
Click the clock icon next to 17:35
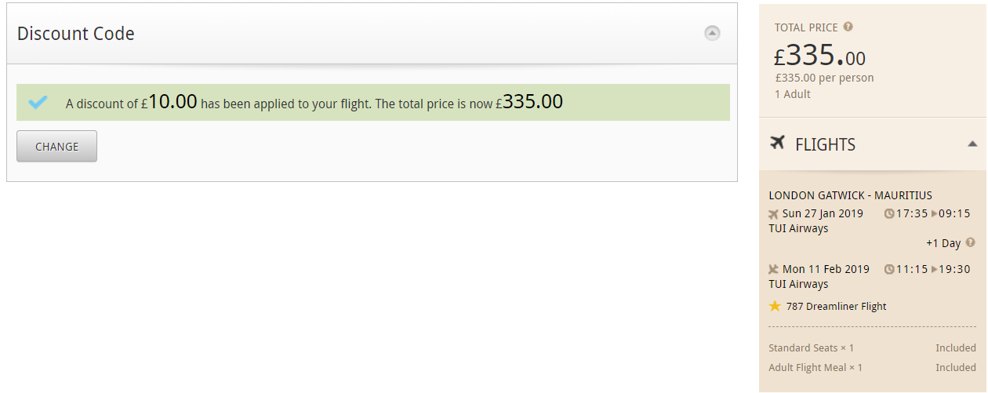pyautogui.click(x=889, y=213)
